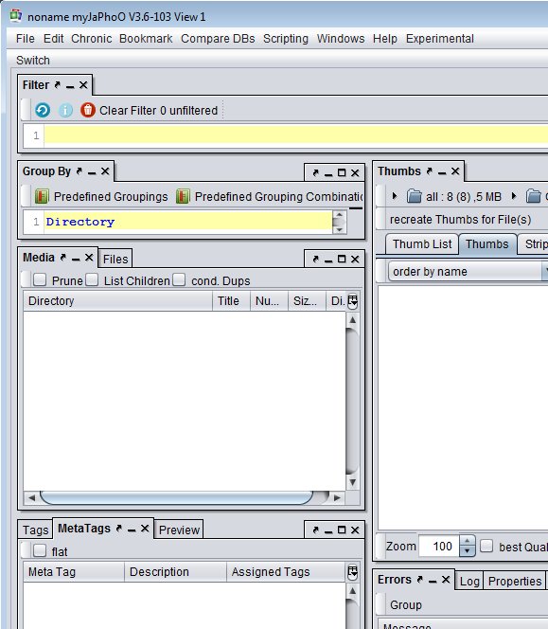The width and height of the screenshot is (548, 629).
Task: Click Group By editor scroll up arrow
Action: click(339, 215)
